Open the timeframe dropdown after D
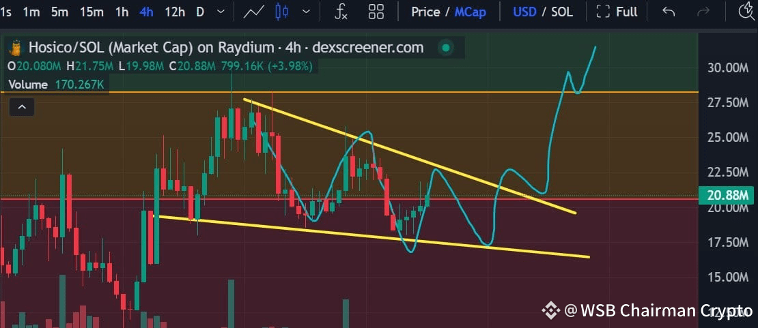 (221, 12)
